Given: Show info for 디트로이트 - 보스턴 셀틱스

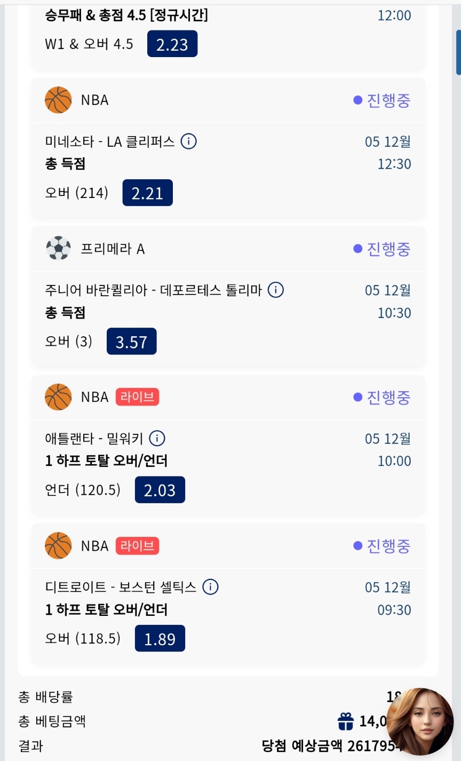Looking at the screenshot, I should [211, 587].
